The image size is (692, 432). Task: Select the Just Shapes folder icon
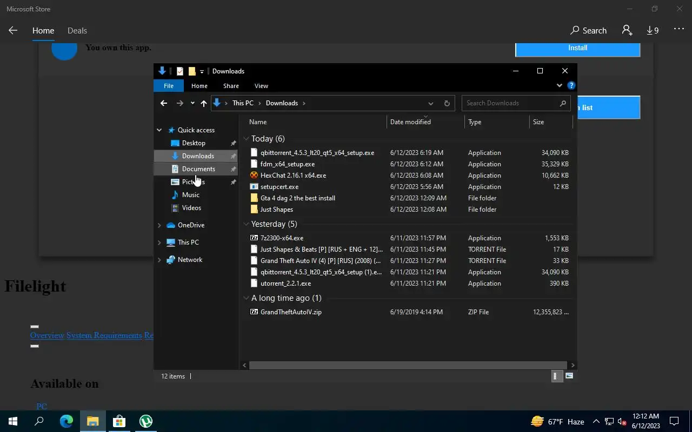point(254,210)
